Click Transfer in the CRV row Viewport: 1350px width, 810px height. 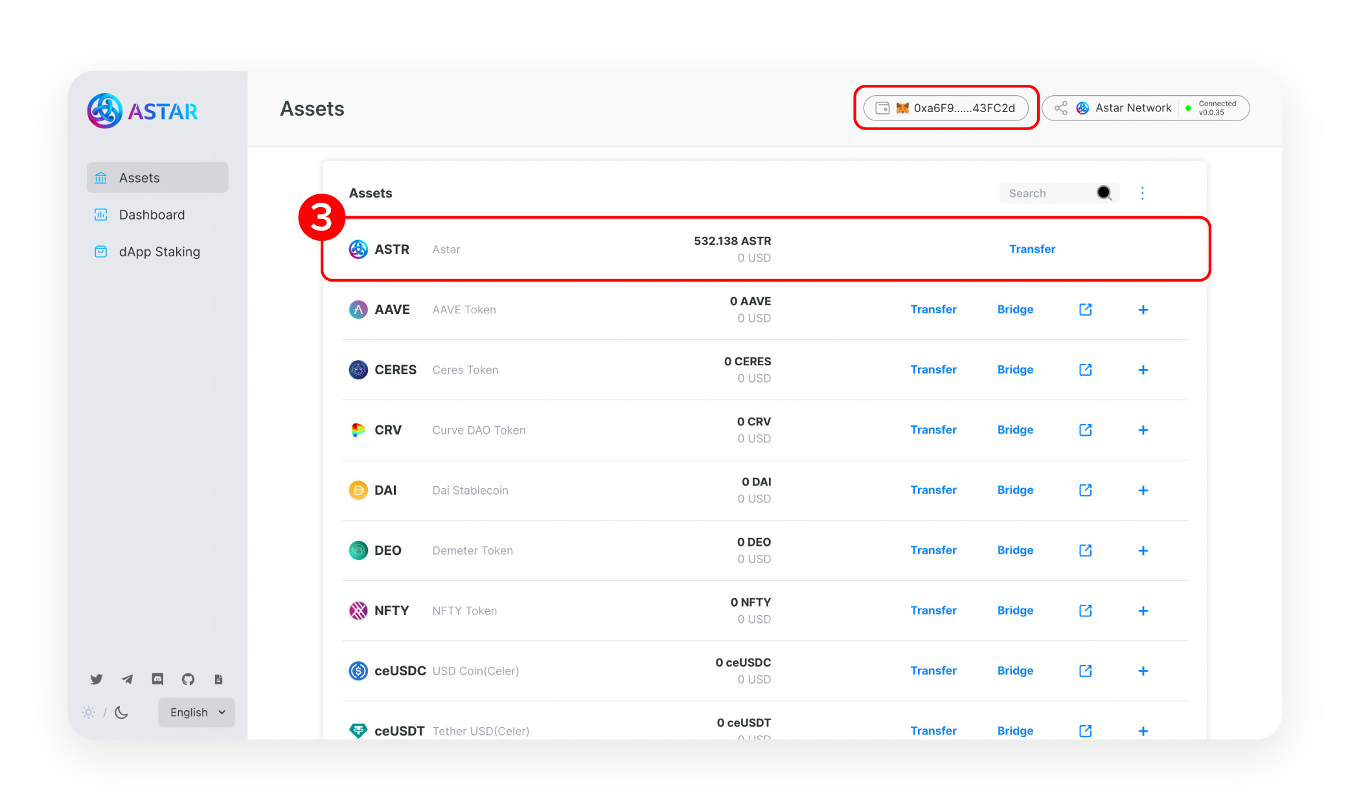(x=933, y=430)
